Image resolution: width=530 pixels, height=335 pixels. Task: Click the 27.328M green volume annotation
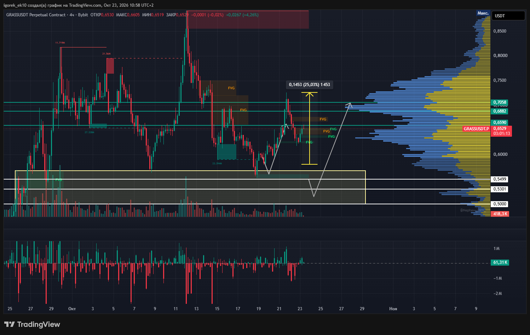click(90, 132)
